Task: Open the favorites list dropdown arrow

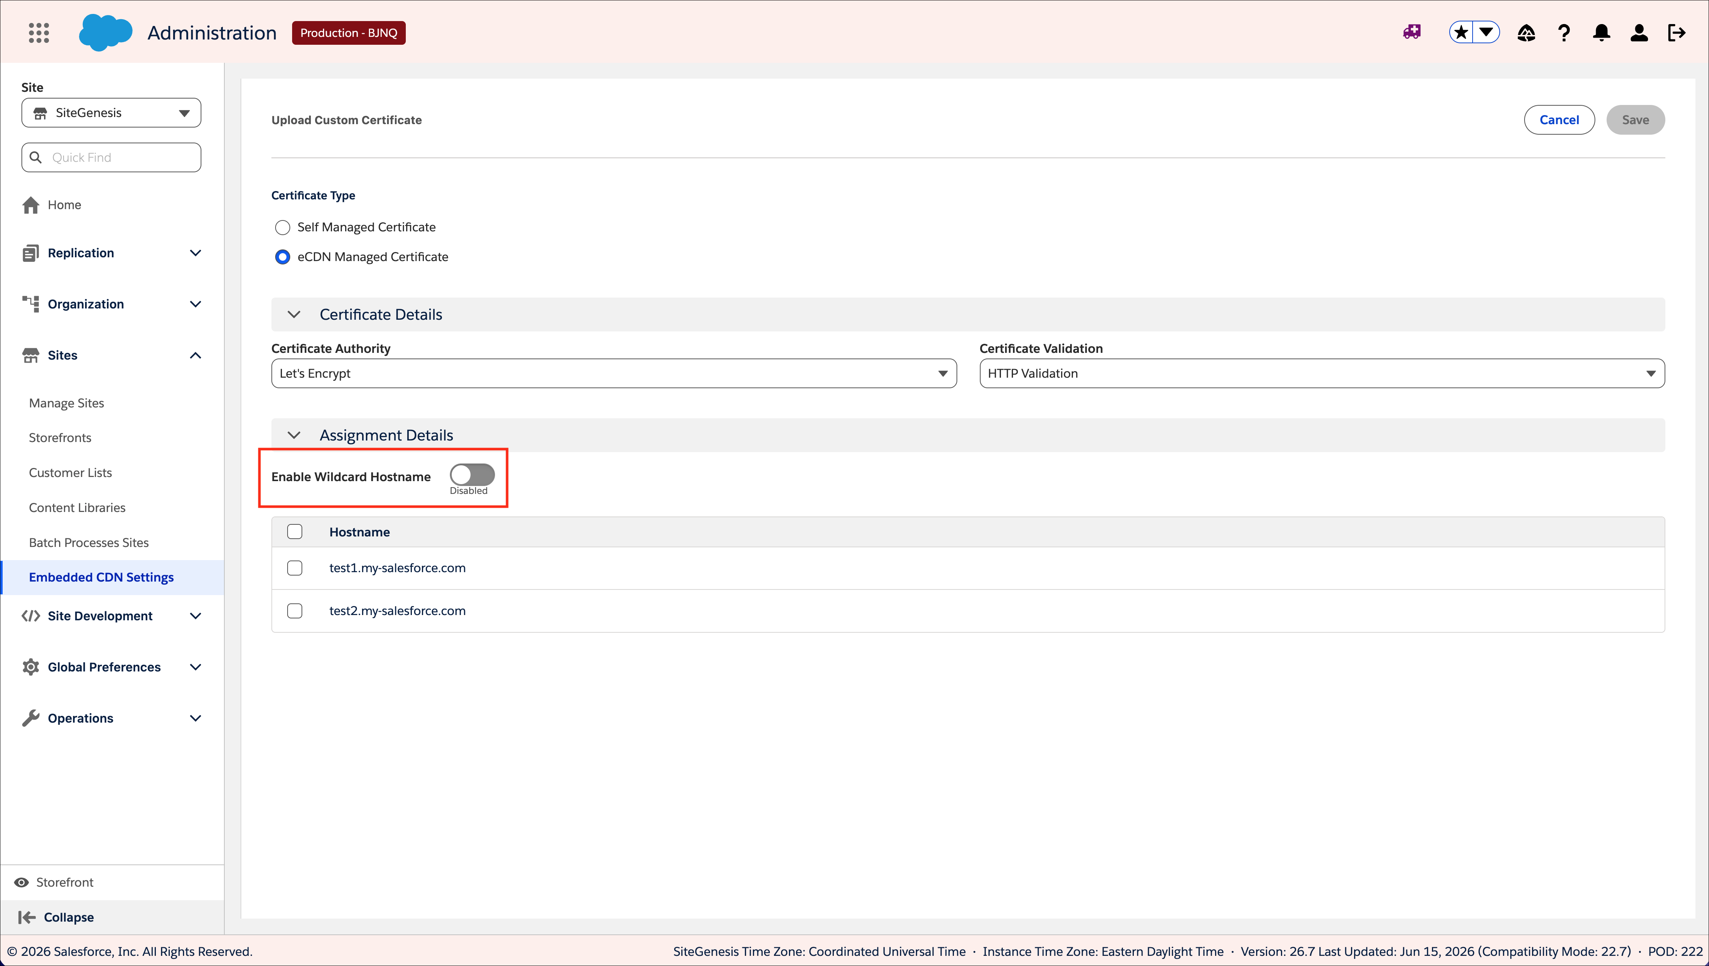Action: tap(1487, 32)
